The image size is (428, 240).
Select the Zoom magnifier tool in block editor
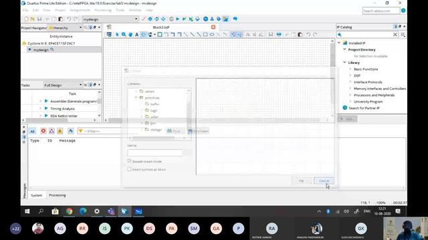point(124,35)
